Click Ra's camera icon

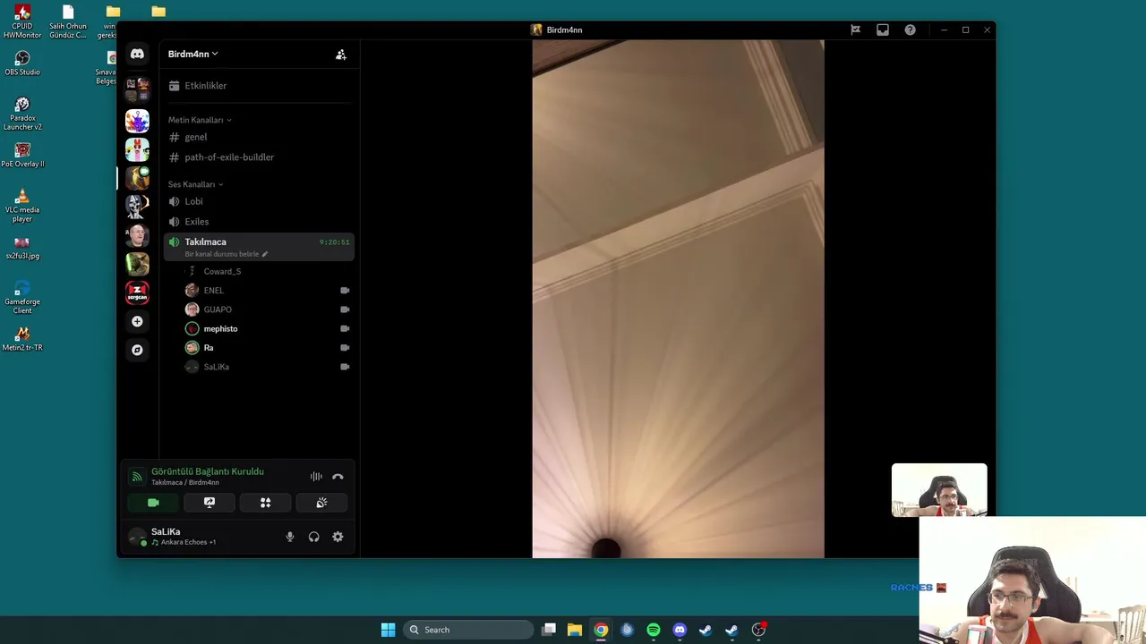345,348
